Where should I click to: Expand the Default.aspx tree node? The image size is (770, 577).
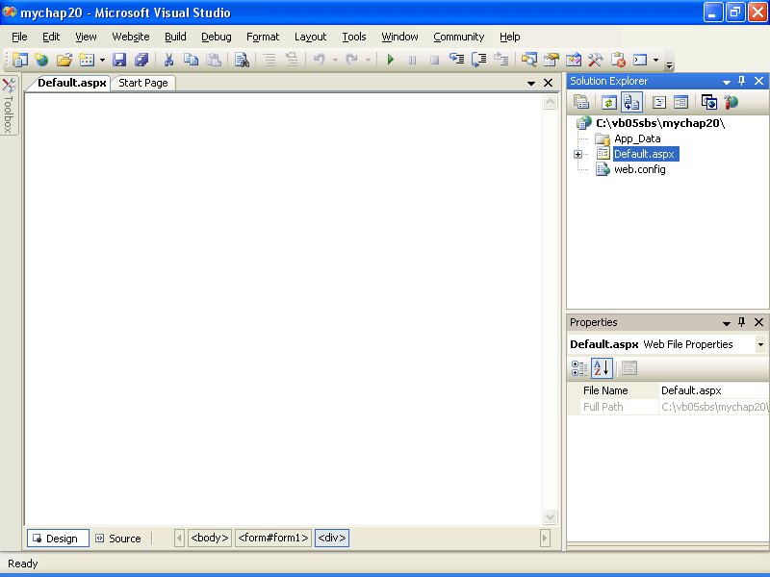(578, 154)
